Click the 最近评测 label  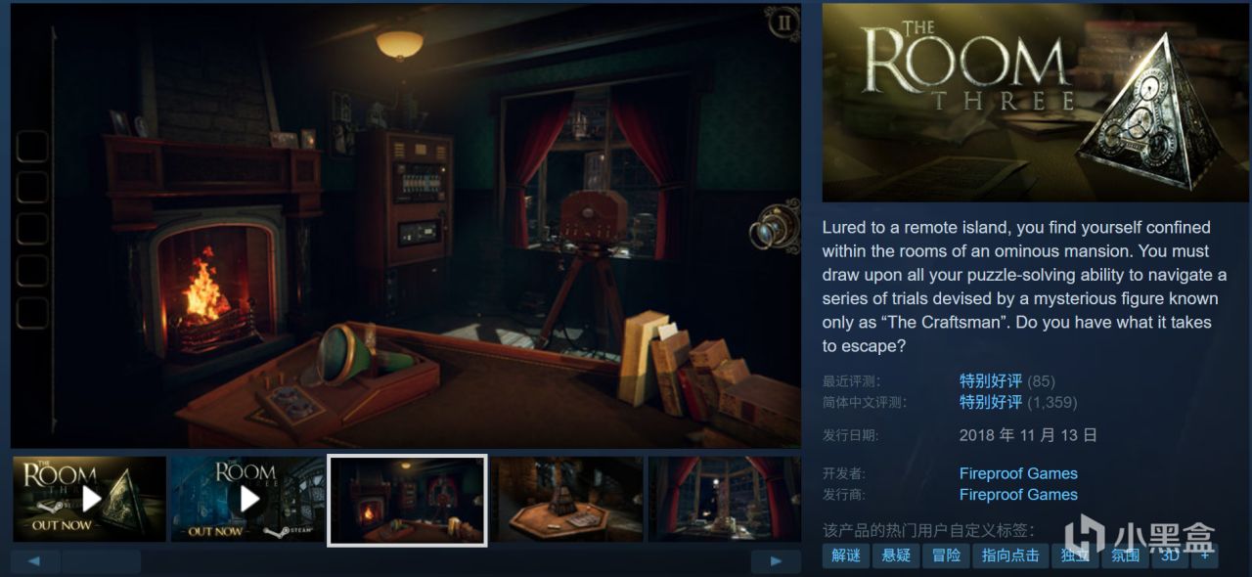[x=850, y=381]
